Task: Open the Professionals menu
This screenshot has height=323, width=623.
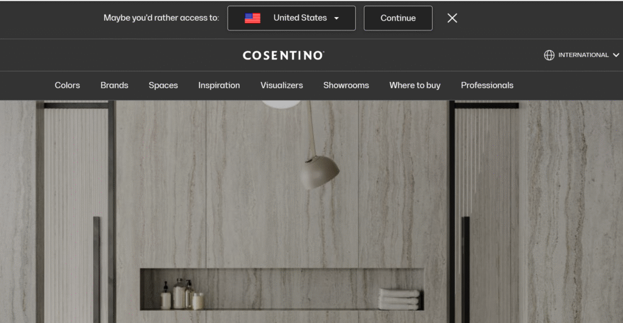Action: point(487,85)
